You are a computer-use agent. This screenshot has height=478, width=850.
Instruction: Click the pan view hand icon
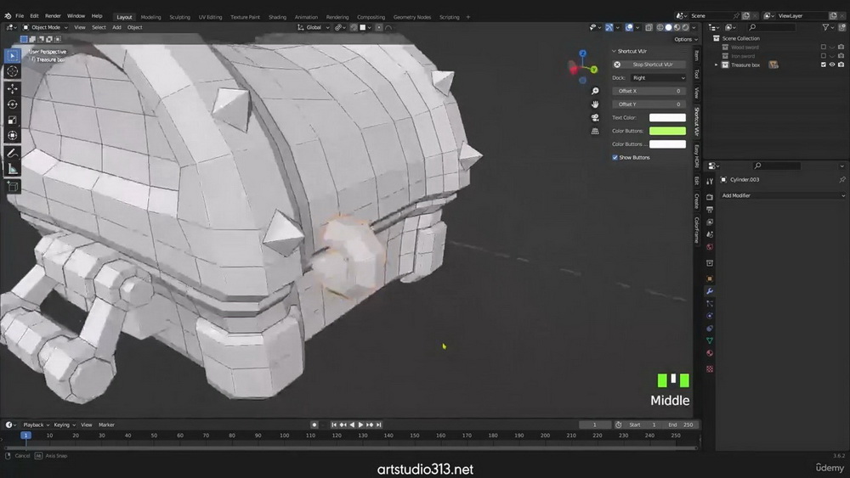595,104
